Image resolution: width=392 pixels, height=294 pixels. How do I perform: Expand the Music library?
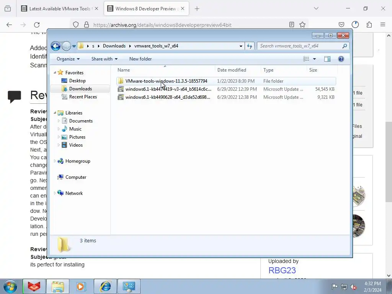click(59, 129)
